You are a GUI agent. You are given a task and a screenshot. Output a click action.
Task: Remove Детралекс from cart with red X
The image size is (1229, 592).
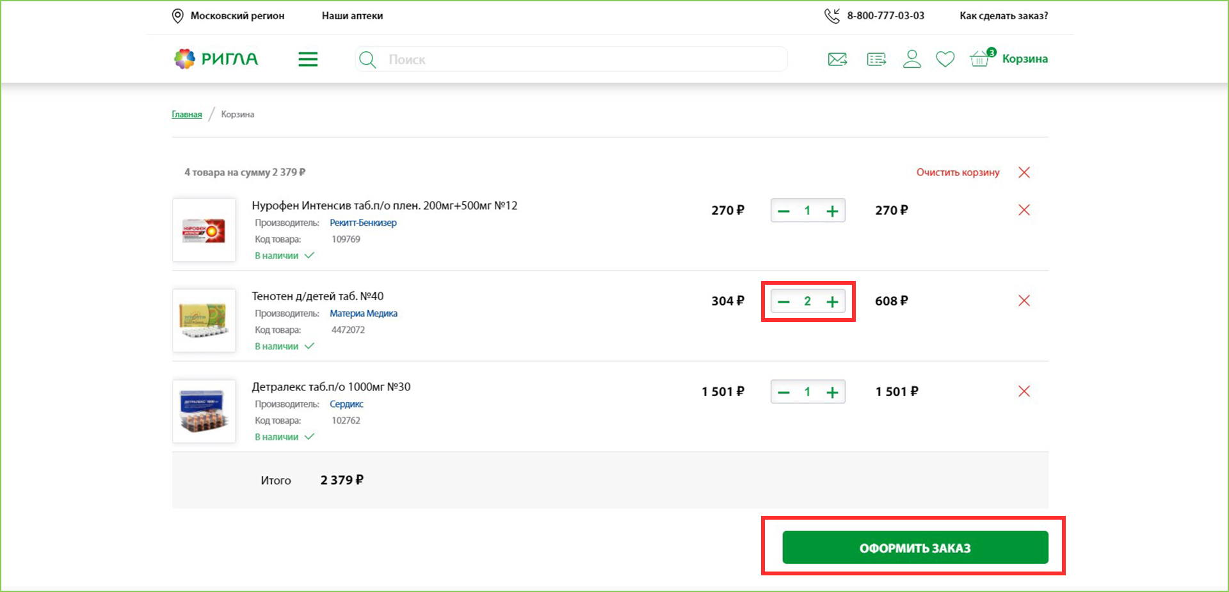click(1024, 391)
